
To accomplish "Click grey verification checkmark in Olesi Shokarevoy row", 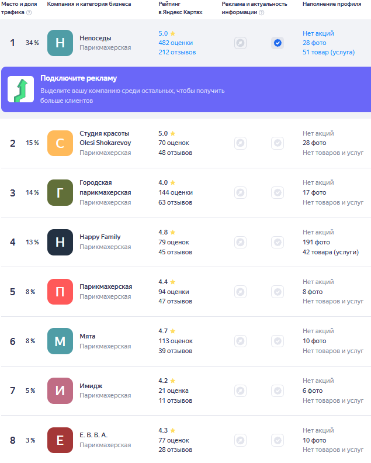I will tap(278, 143).
